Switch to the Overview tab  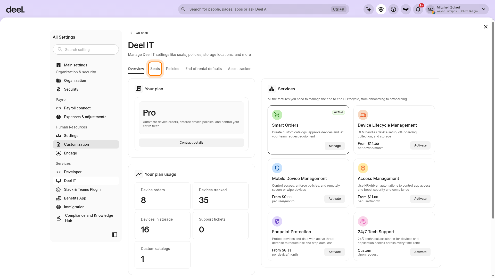point(136,69)
